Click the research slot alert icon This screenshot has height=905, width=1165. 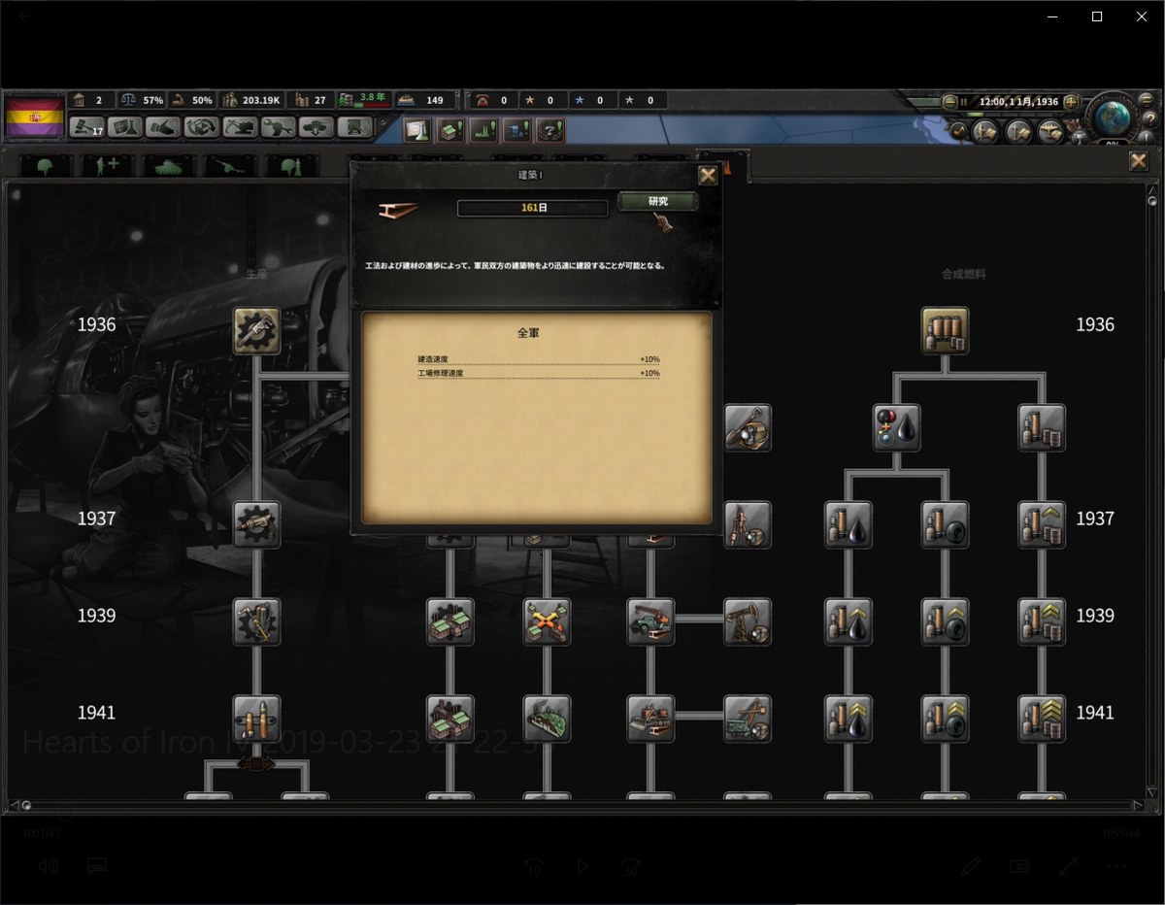[x=417, y=129]
